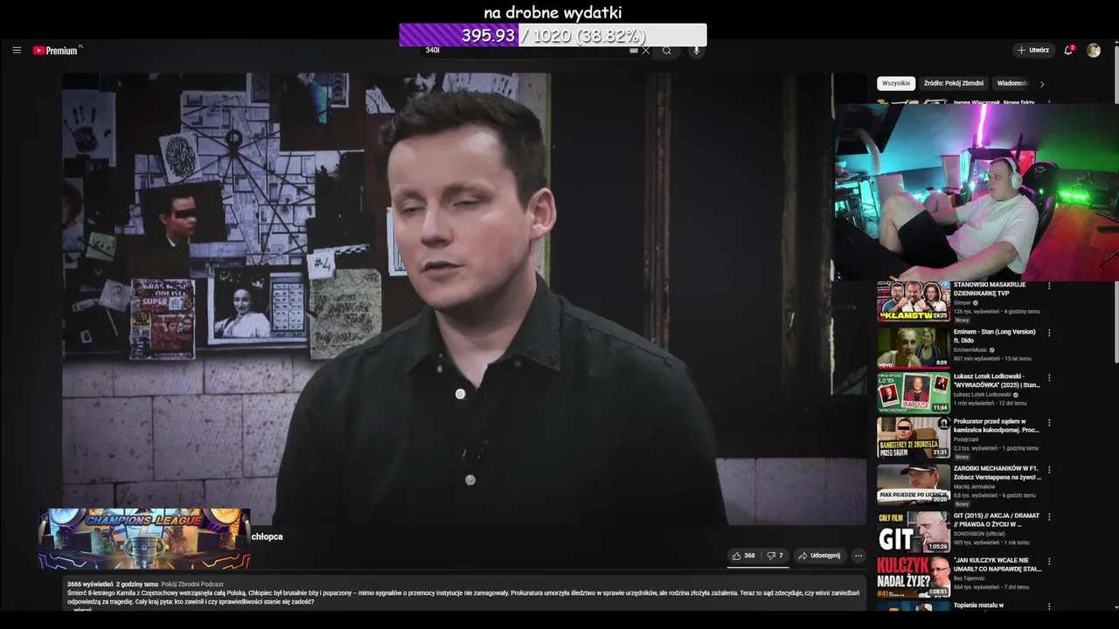Select the Wszystkie filter chip
Viewport: 1119px width, 629px height.
[896, 84]
